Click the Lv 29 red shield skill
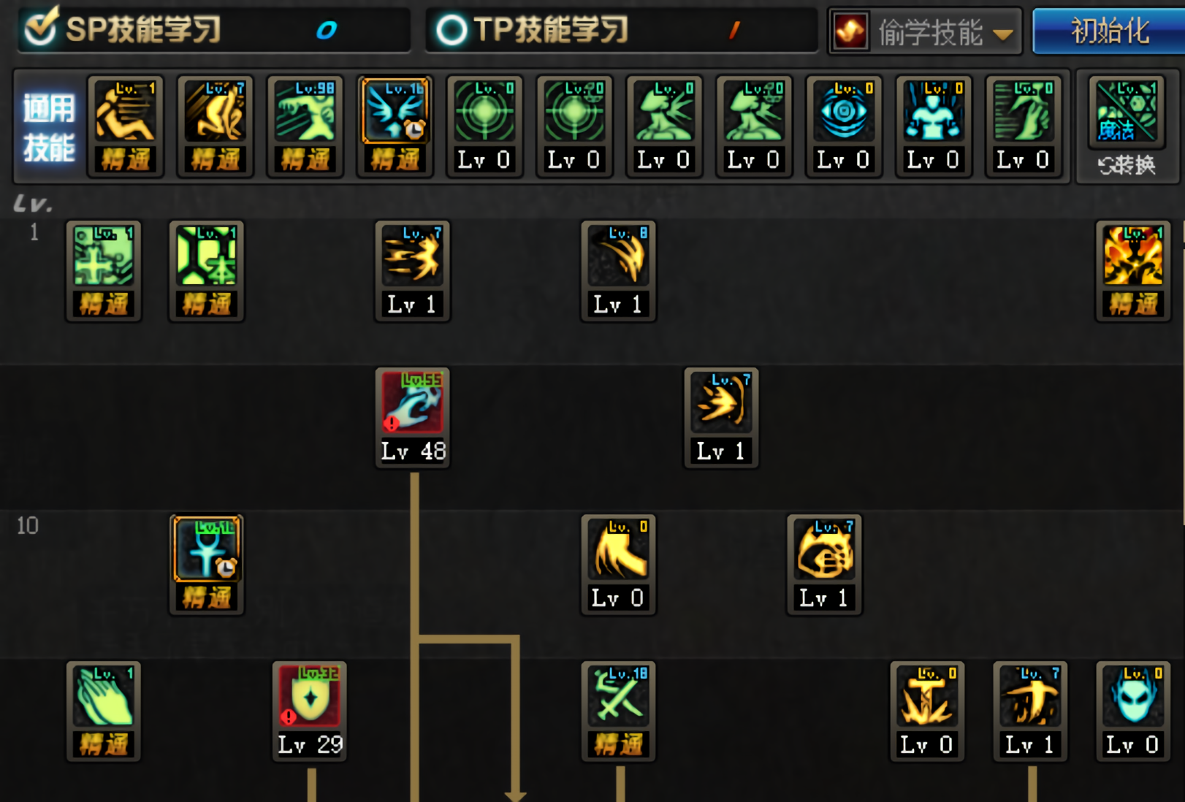The height and width of the screenshot is (802, 1185). point(310,711)
